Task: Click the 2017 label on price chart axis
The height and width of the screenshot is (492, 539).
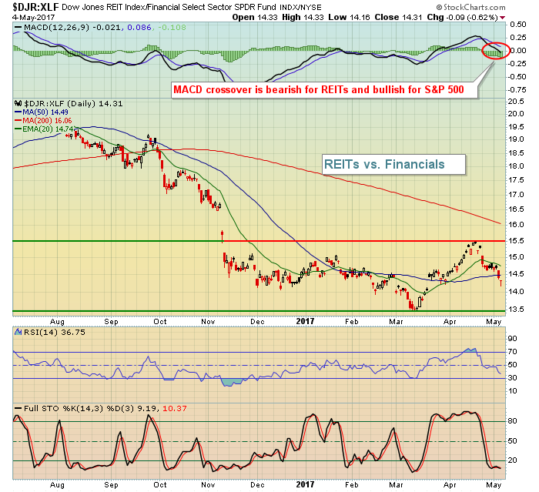Action: tap(305, 321)
